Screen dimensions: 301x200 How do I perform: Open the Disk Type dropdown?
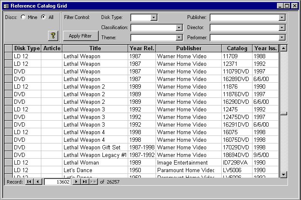pyautogui.click(x=153, y=18)
